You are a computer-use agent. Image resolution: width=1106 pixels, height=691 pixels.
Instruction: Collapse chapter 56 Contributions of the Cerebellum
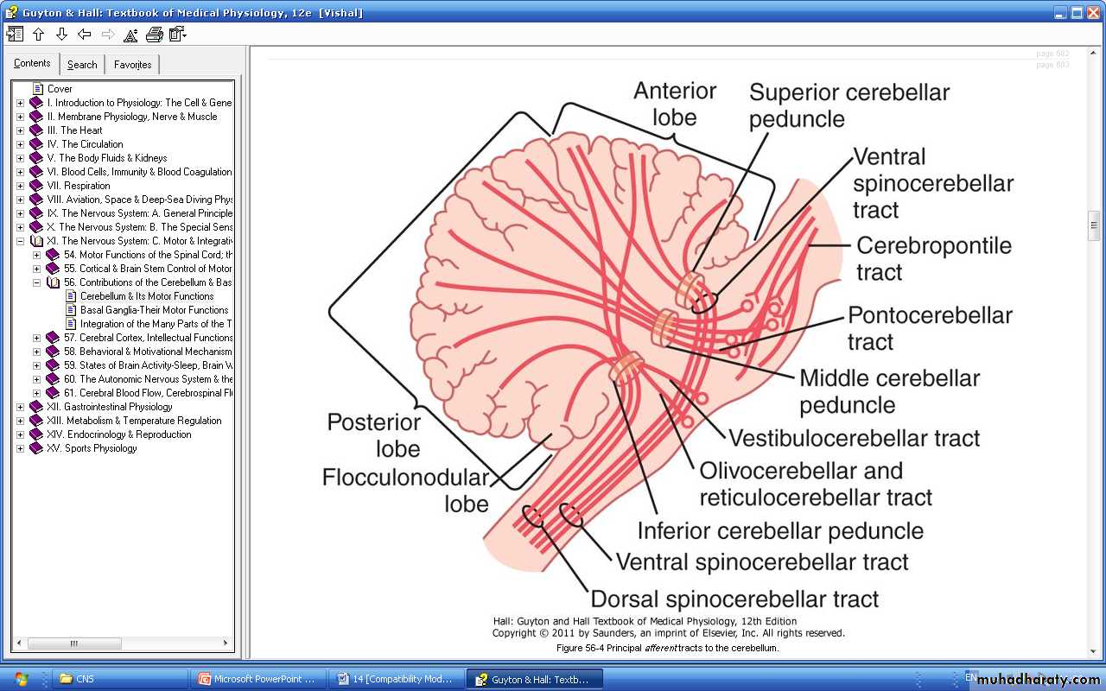click(x=37, y=282)
